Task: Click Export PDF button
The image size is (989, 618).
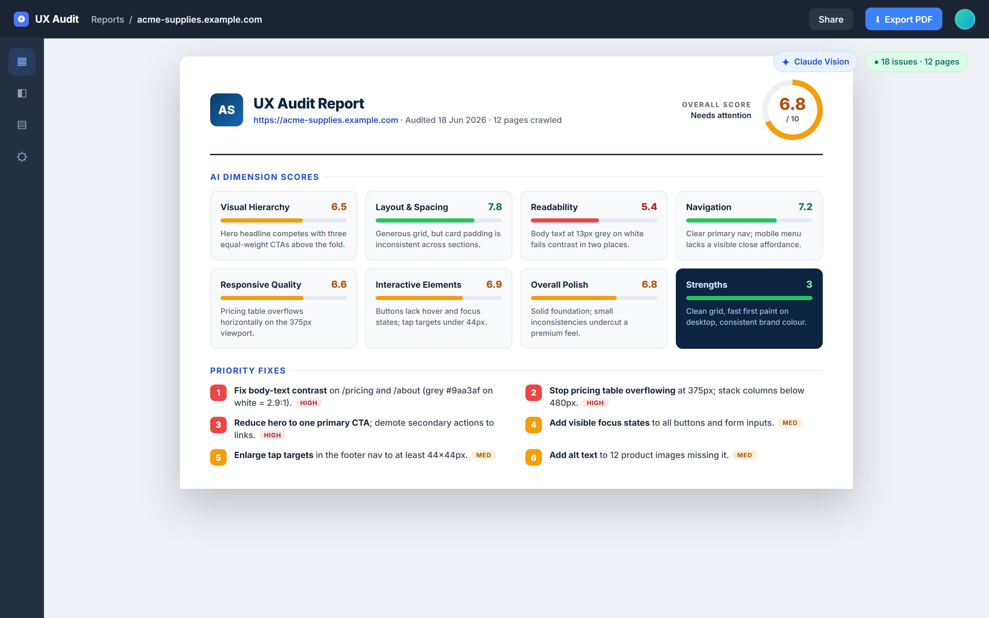Action: click(903, 19)
